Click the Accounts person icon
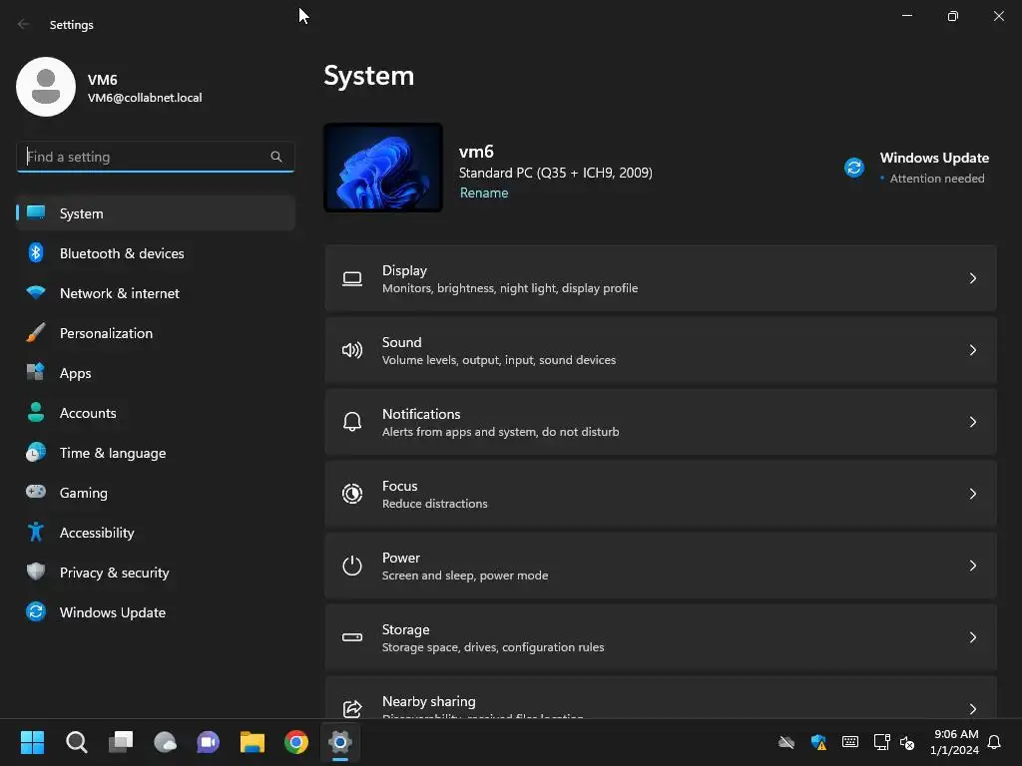This screenshot has height=766, width=1022. 36,412
